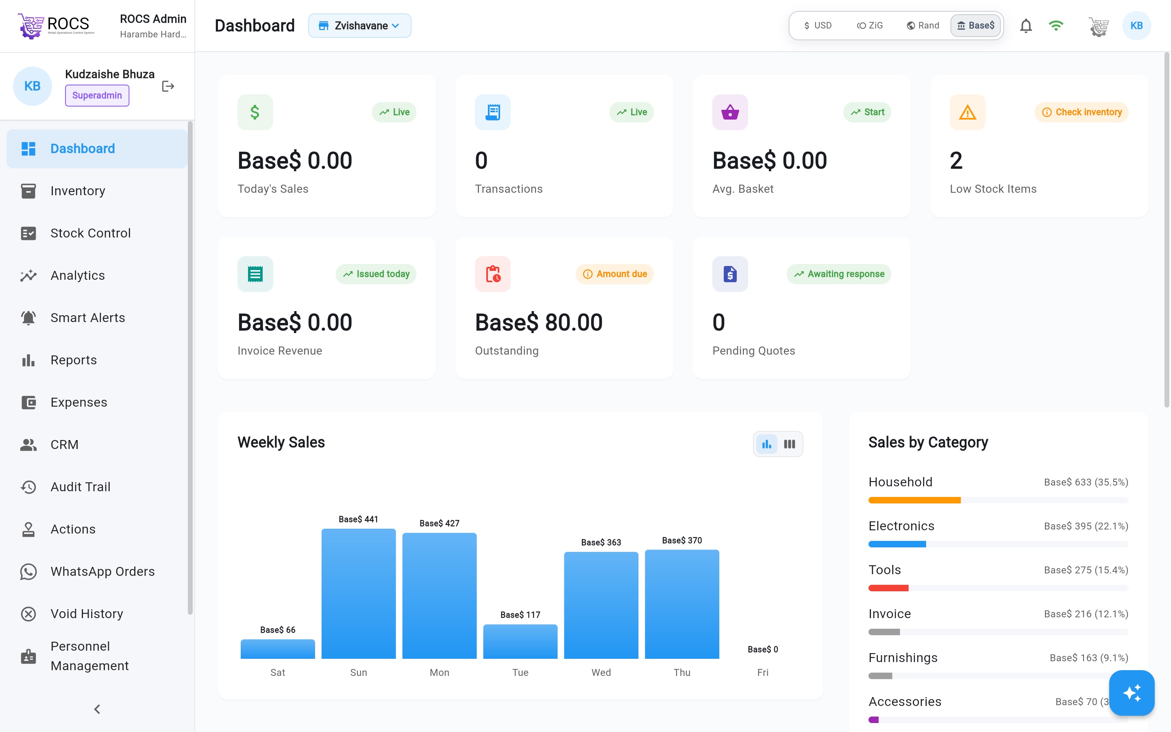Check the wifi connection status icon
The image size is (1171, 732).
coord(1056,26)
